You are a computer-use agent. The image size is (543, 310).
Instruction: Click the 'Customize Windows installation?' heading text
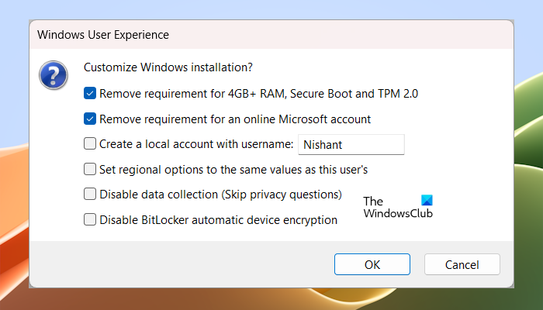pyautogui.click(x=168, y=67)
